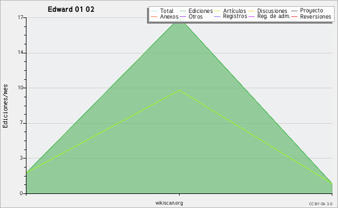Click the purple Otros legend line
Image resolution: width=338 pixels, height=208 pixels.
[x=183, y=16]
